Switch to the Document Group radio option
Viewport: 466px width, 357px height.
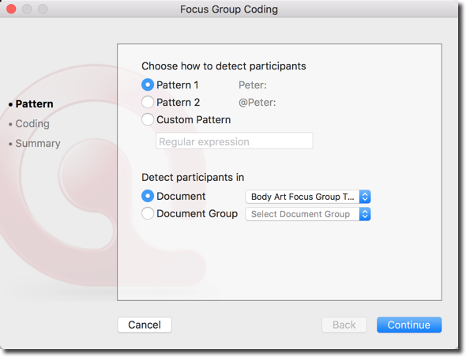coord(148,213)
